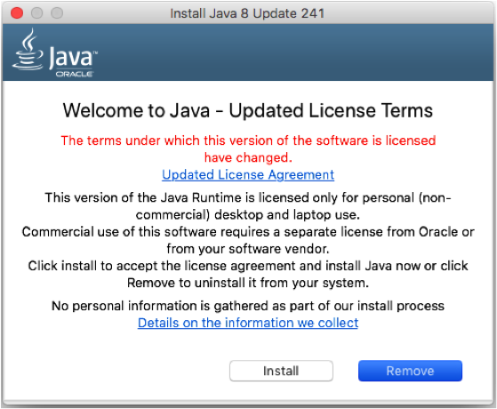The image size is (497, 409).
Task: Click the Commercial use license requirement text
Action: click(x=248, y=240)
